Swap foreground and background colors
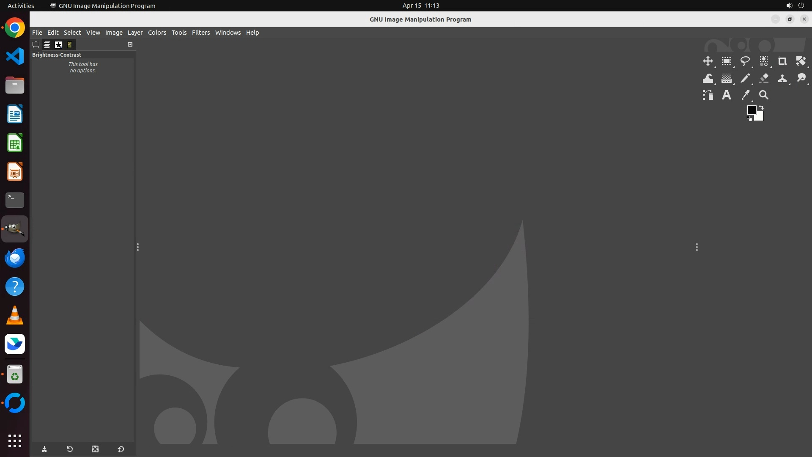 (761, 107)
